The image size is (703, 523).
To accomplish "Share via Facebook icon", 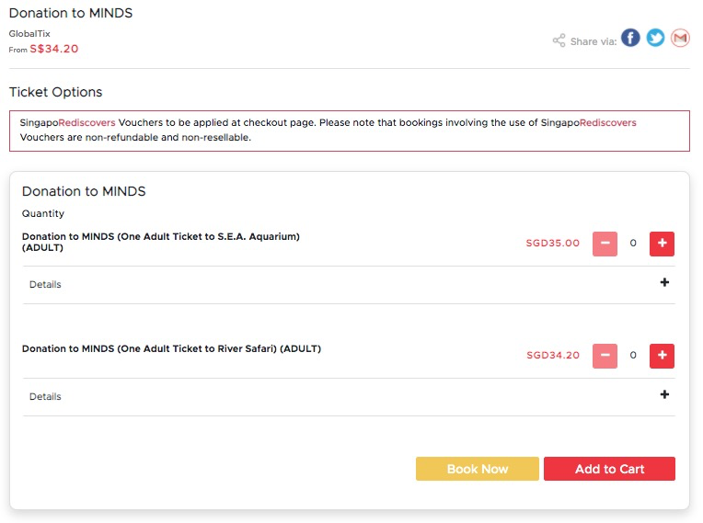I will (x=630, y=38).
